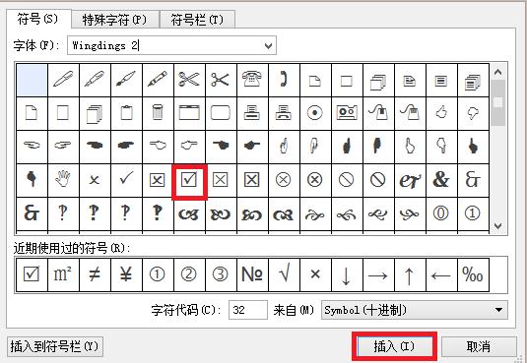Select circled one in the Wingdings grid
The image size is (527, 363).
point(473,213)
